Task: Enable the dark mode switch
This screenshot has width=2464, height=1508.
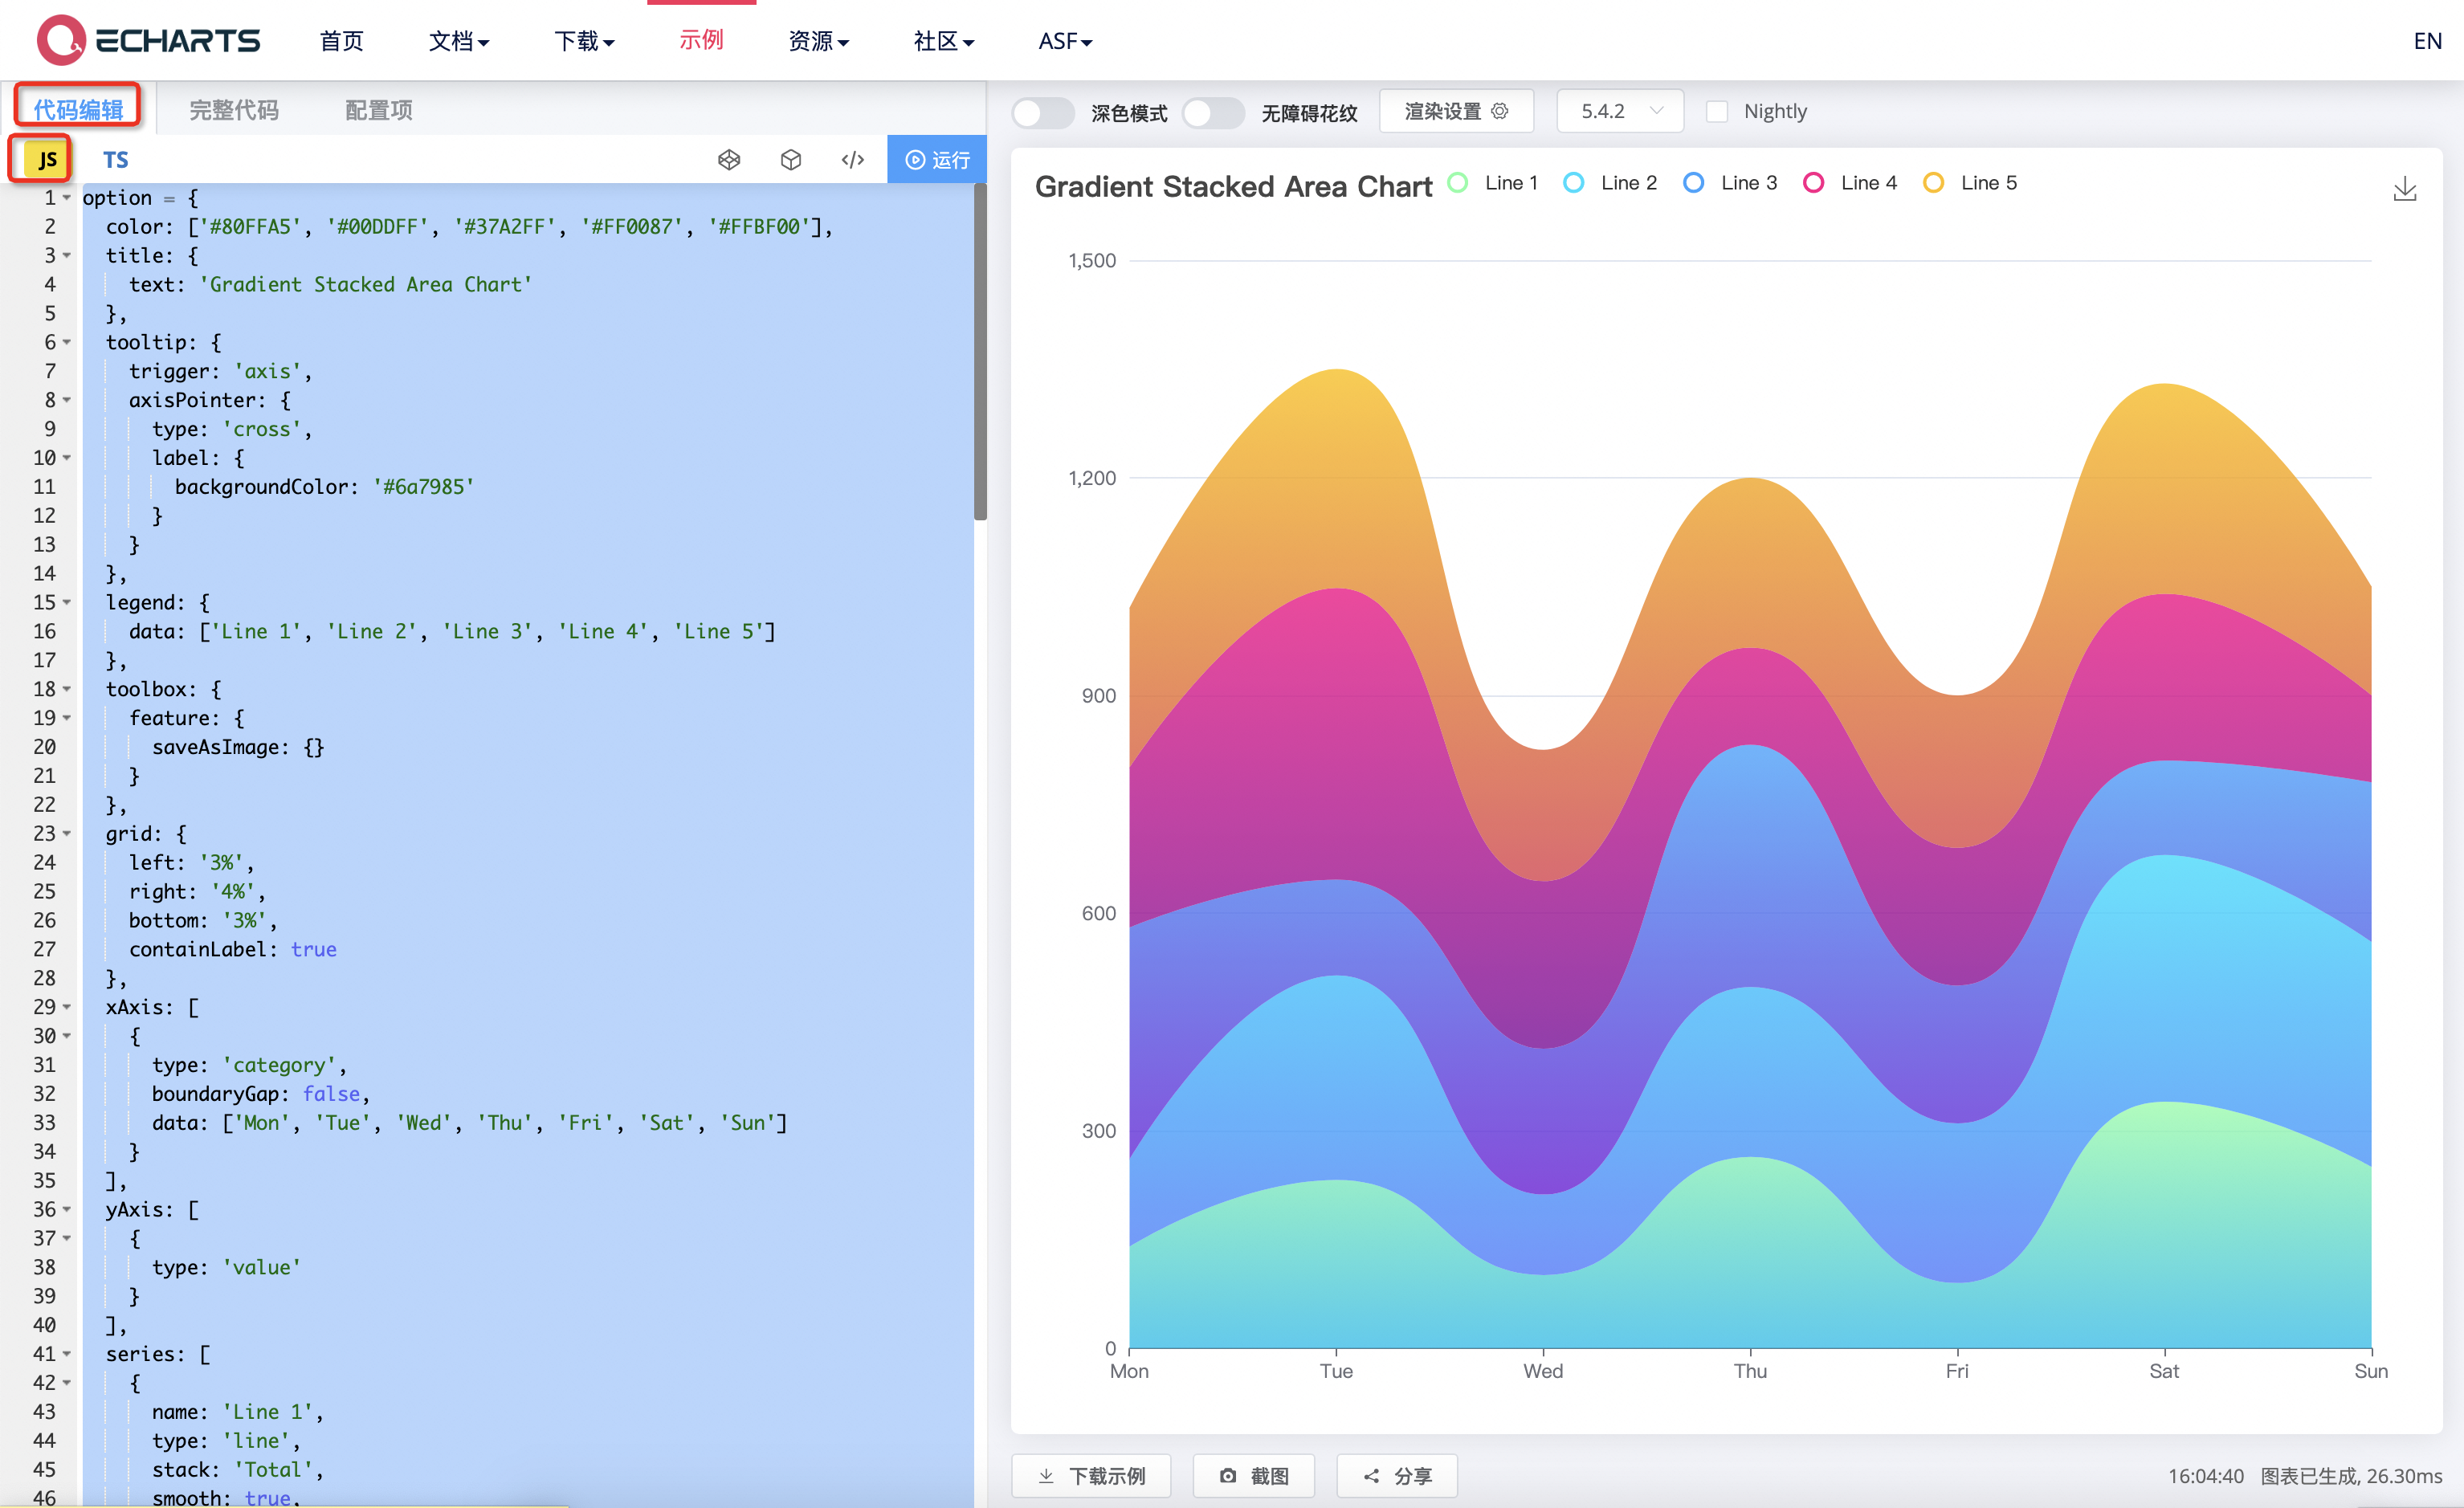Action: pos(1042,112)
